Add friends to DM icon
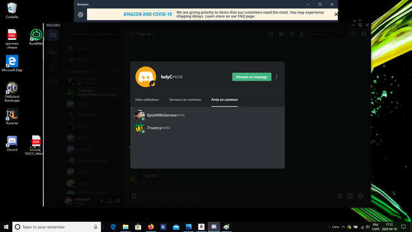The image size is (412, 232). (302, 34)
